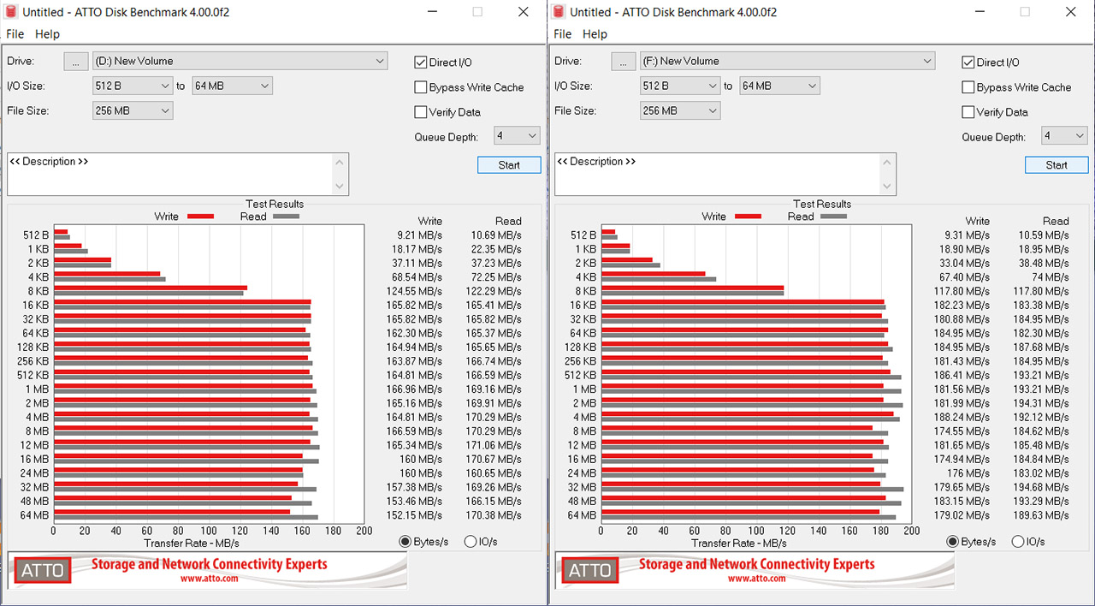Click Start button in right window
The image size is (1095, 606).
tap(1057, 165)
